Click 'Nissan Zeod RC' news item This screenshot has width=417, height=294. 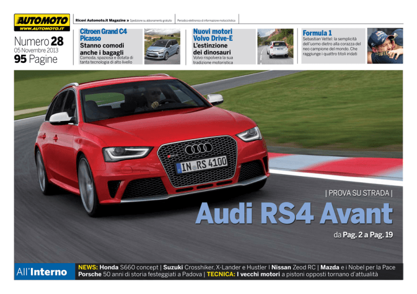(x=293, y=267)
